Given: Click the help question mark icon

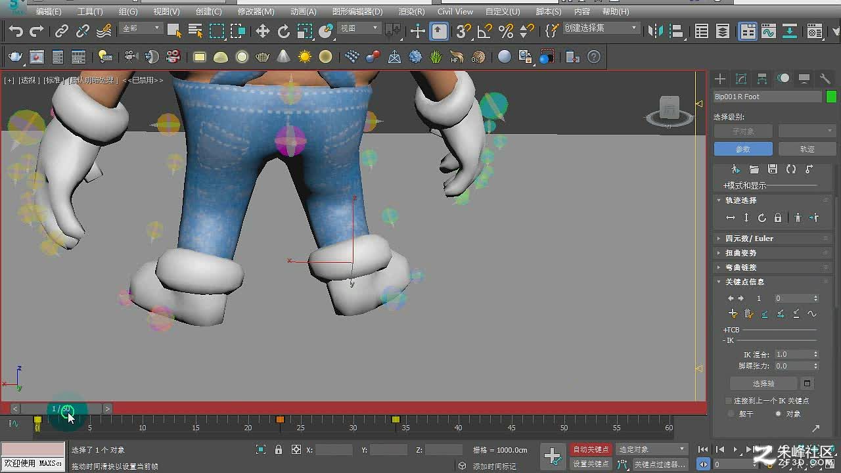Looking at the screenshot, I should (x=594, y=57).
